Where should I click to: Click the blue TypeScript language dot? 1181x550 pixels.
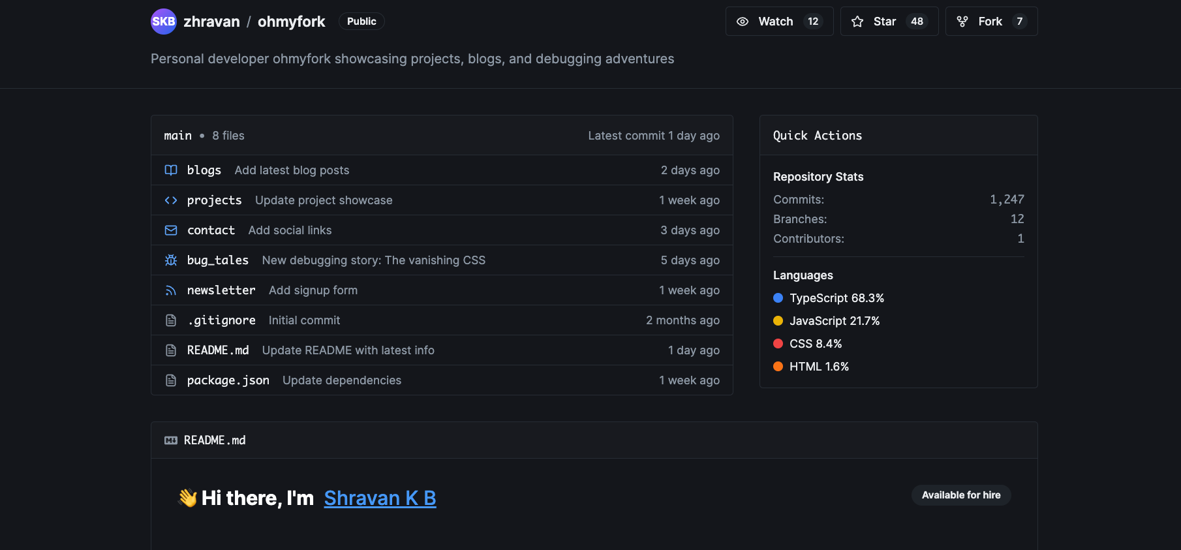(x=778, y=298)
